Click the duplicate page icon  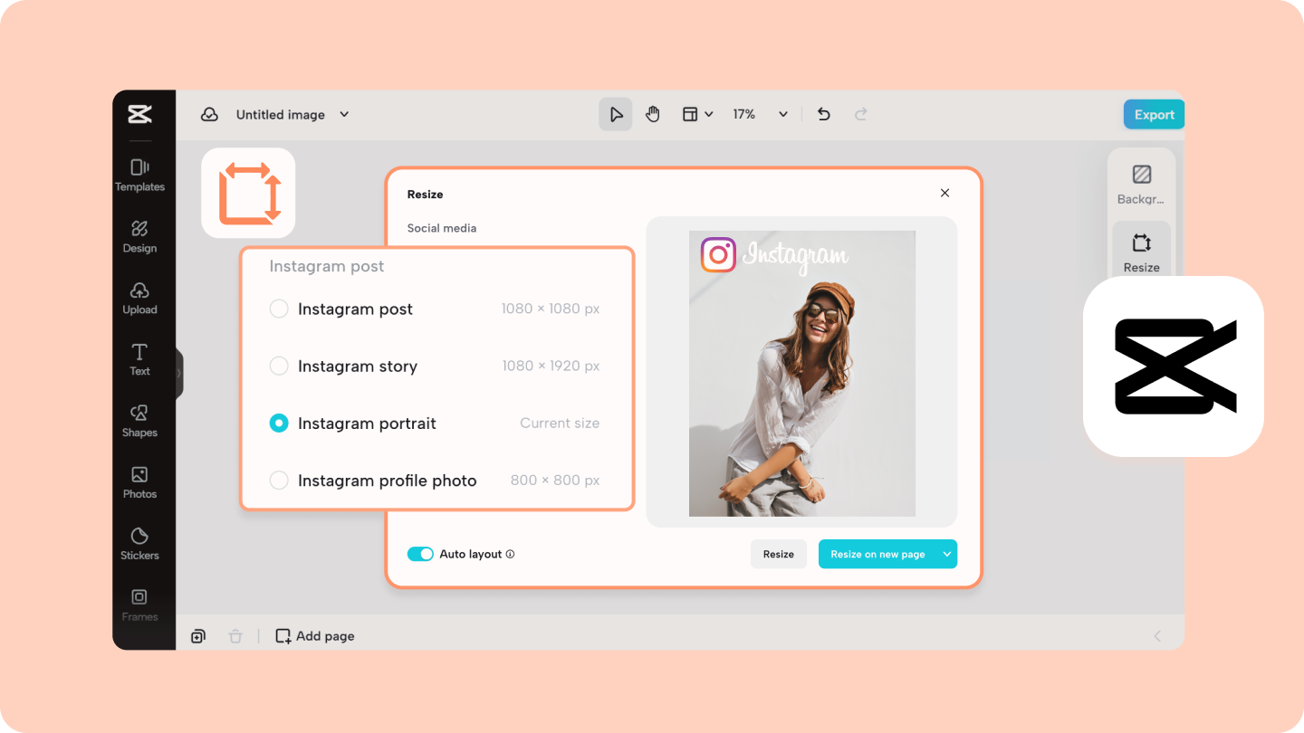197,635
